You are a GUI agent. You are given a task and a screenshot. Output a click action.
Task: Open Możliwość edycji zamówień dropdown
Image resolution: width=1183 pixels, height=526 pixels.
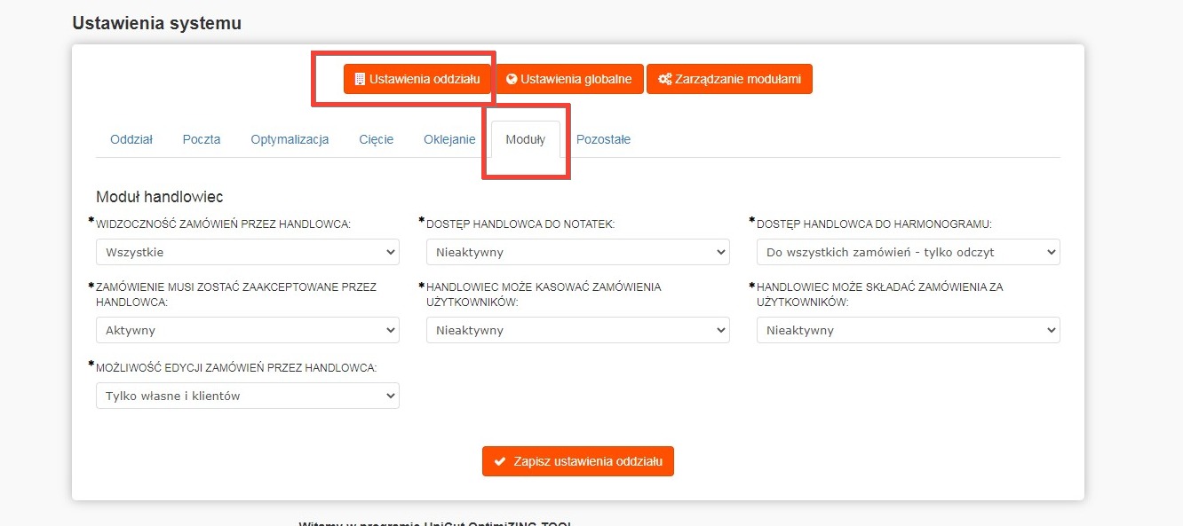point(247,396)
